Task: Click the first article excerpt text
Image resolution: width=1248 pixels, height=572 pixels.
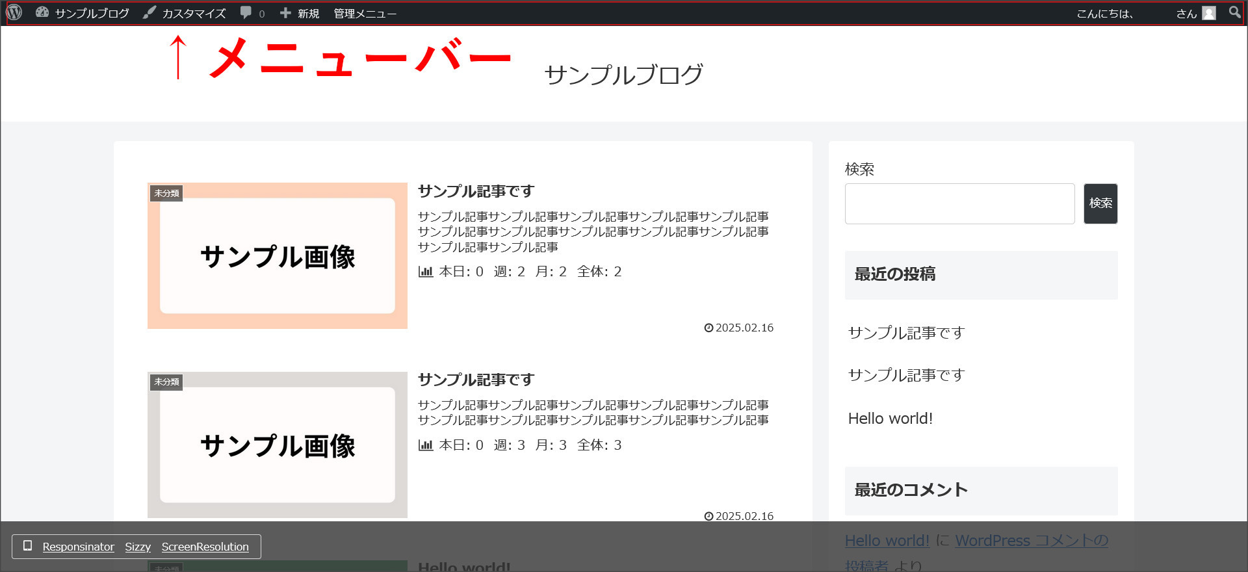Action: click(x=593, y=232)
